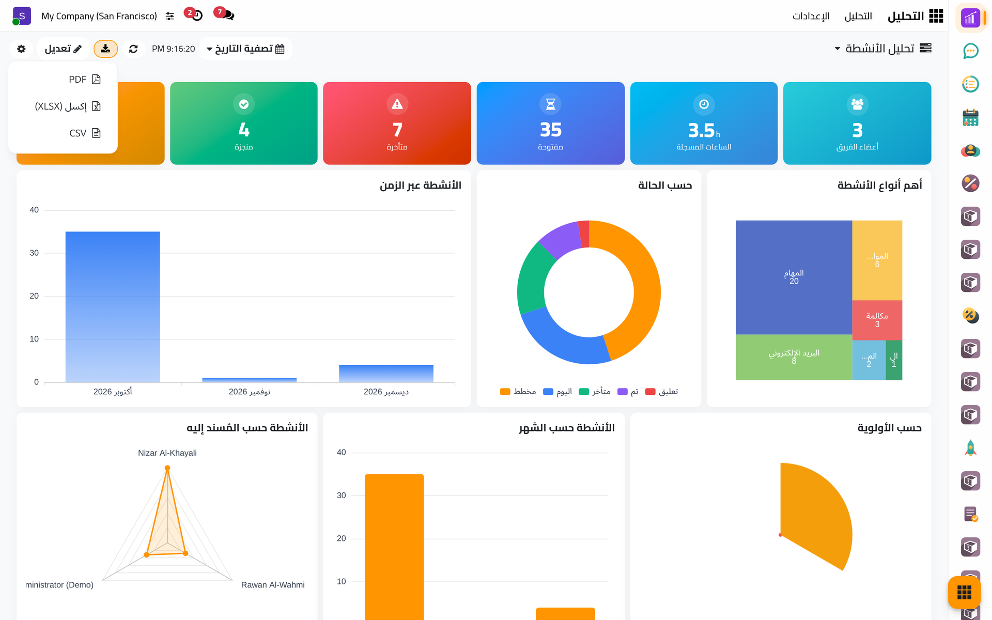Open the تصفية التاريخ date filter dropdown
Screen dimensions: 992x620
click(x=245, y=49)
